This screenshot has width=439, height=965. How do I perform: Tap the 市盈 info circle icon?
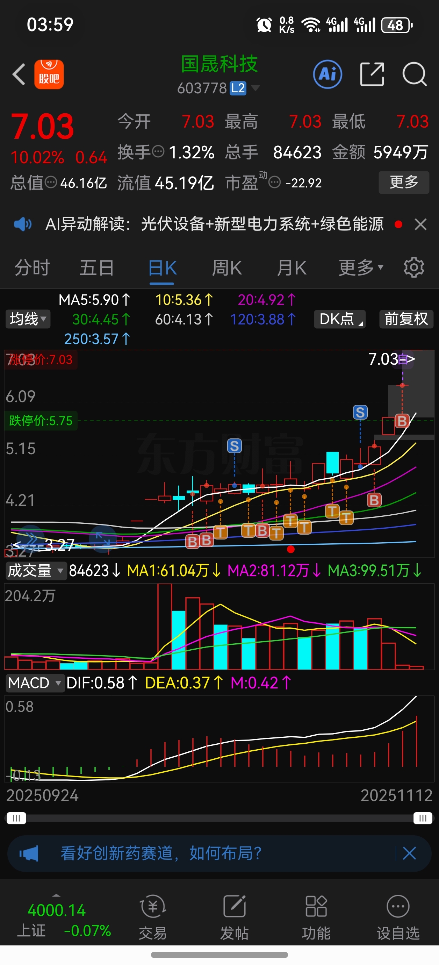click(x=275, y=183)
